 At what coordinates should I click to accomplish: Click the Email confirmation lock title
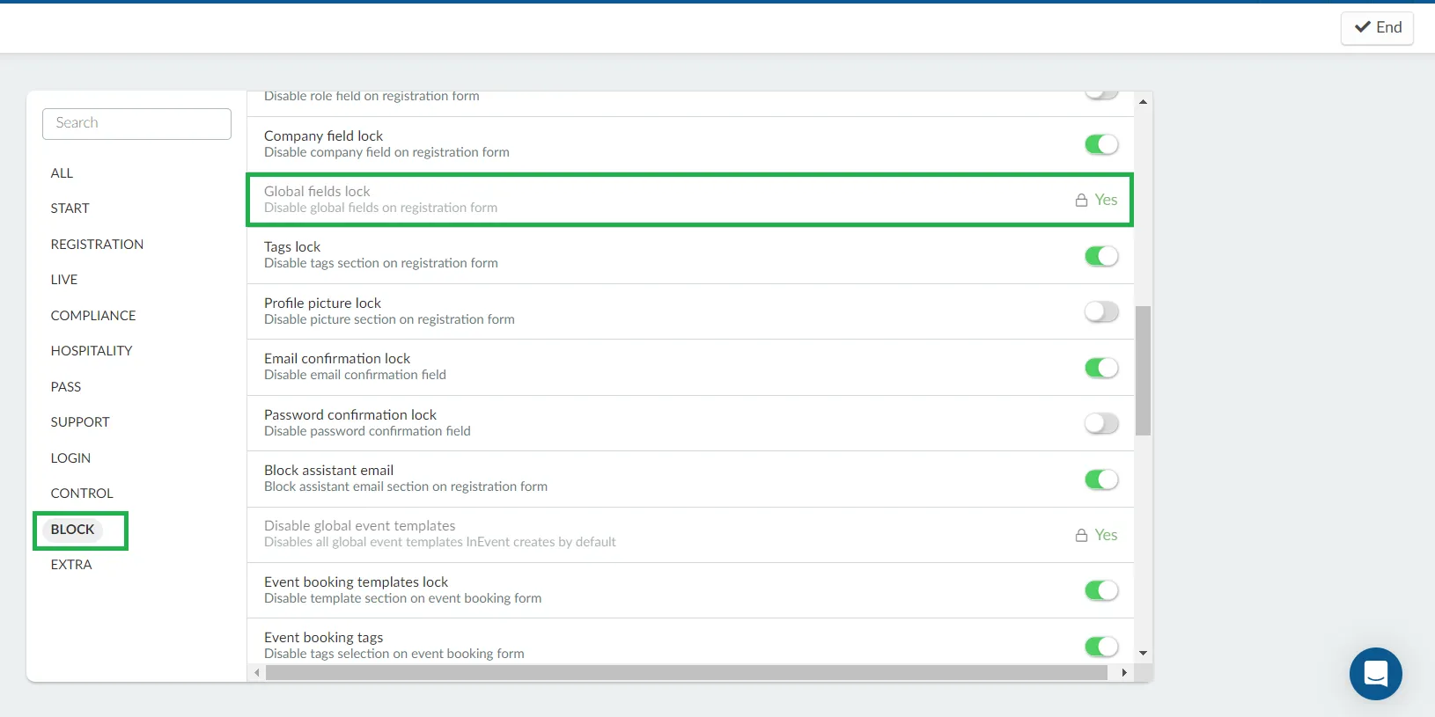(x=337, y=359)
